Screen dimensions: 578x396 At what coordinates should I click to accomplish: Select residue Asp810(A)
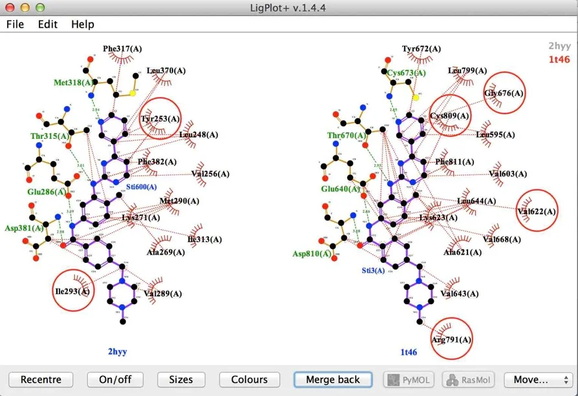(312, 254)
